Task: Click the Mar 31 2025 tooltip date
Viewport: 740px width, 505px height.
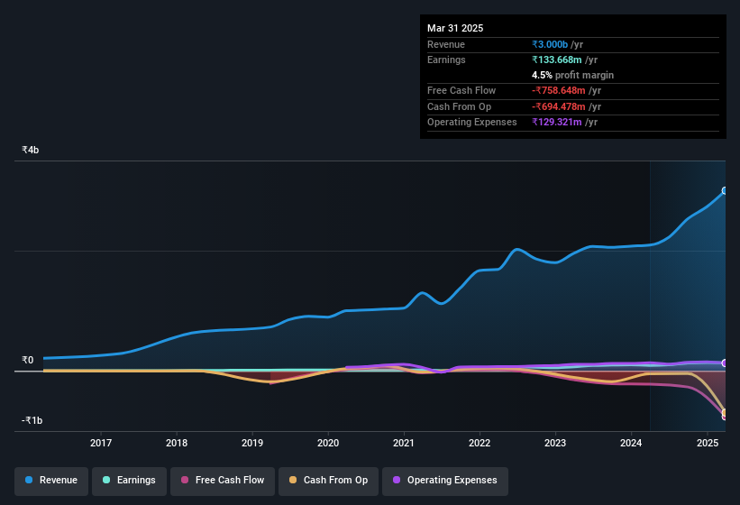Action: 455,28
